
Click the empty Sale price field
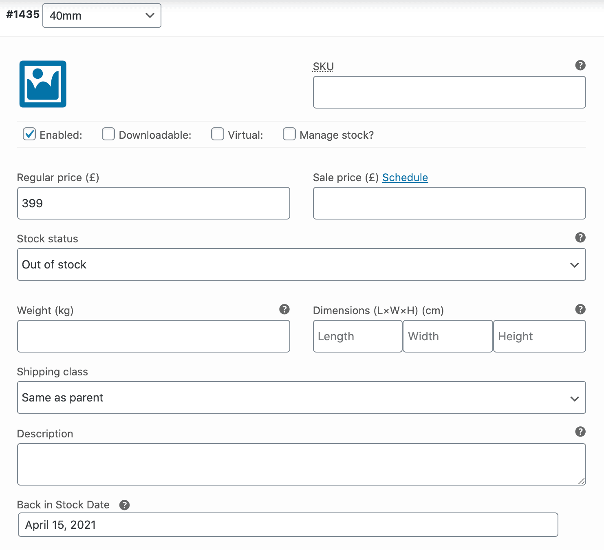[449, 203]
